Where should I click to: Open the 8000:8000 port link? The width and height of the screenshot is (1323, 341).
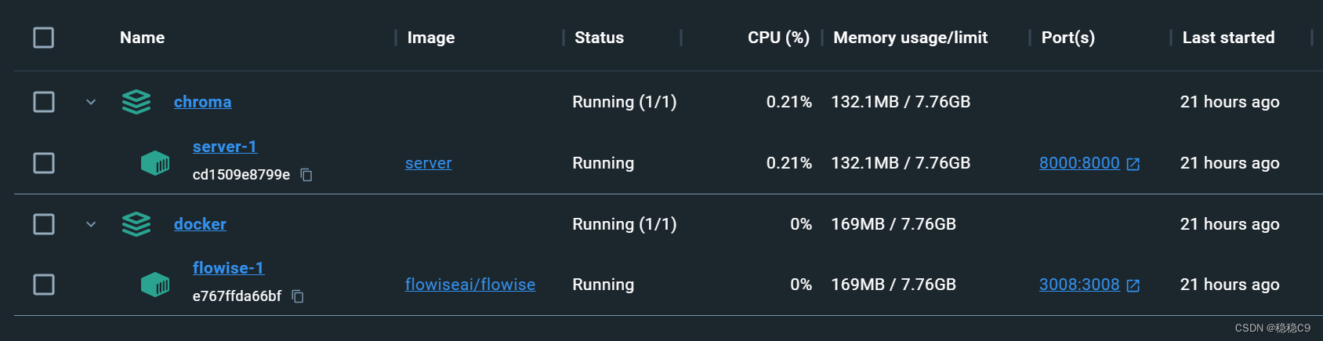click(1079, 163)
